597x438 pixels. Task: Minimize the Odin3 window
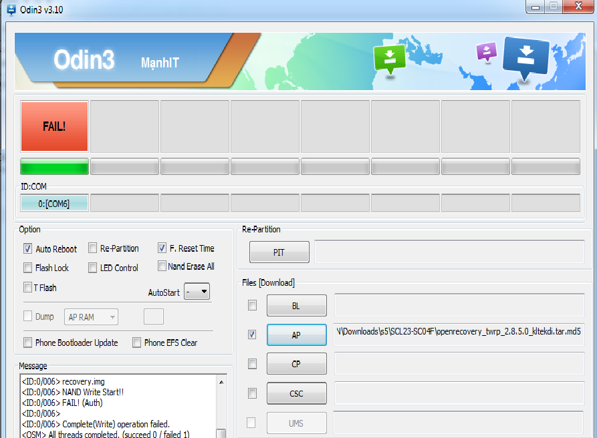click(535, 7)
